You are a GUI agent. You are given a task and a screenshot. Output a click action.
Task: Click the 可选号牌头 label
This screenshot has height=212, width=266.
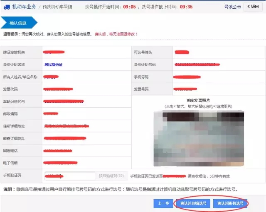coord(143,52)
